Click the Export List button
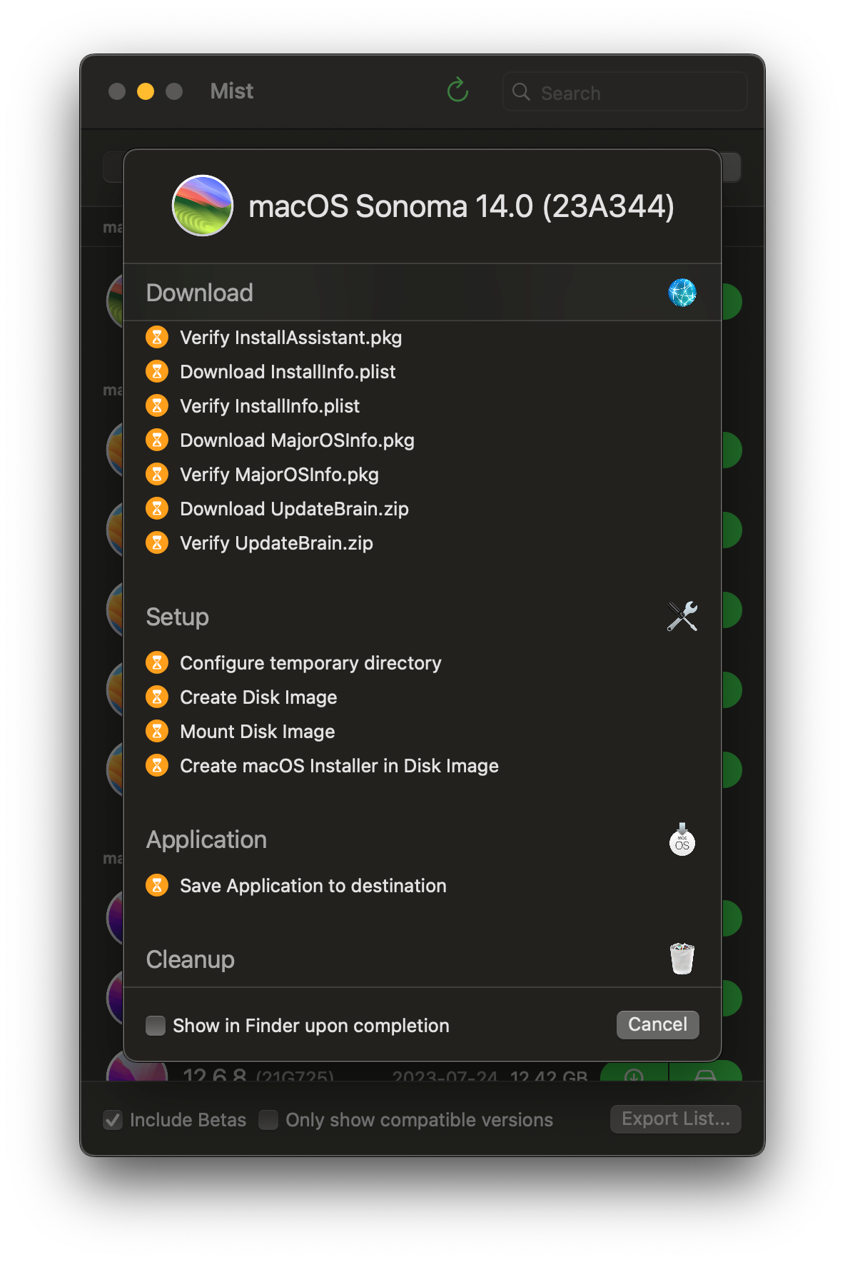This screenshot has height=1262, width=845. coord(675,1119)
